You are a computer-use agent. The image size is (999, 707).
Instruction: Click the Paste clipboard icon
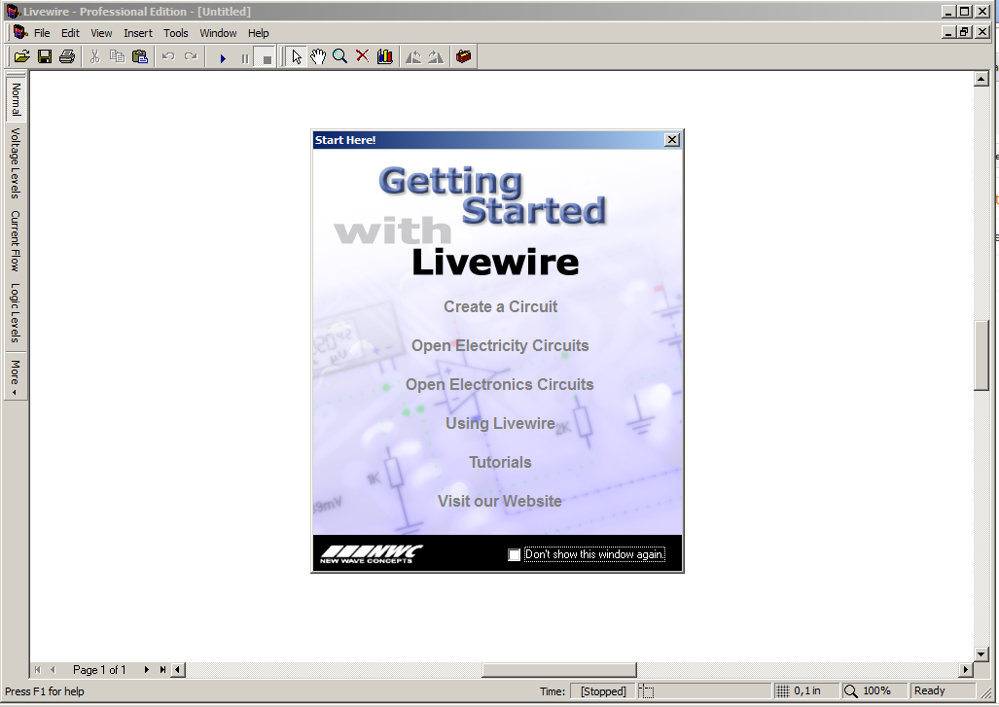tap(139, 56)
